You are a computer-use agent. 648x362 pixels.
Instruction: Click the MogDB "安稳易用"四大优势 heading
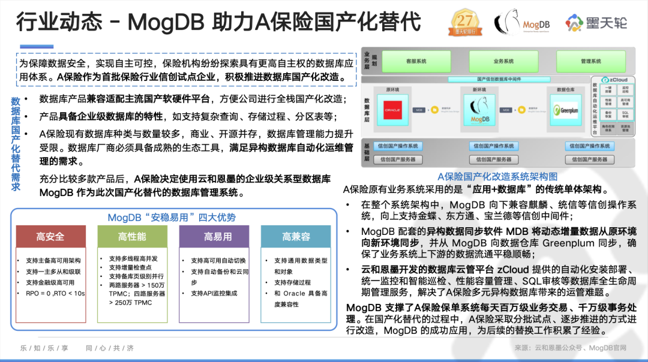[x=172, y=218]
